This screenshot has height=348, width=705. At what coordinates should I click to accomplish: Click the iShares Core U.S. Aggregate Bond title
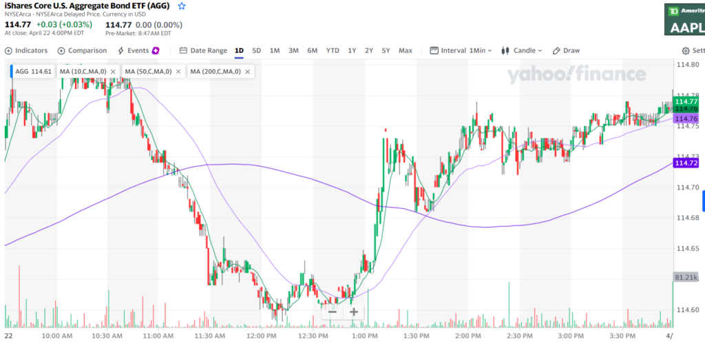[89, 6]
